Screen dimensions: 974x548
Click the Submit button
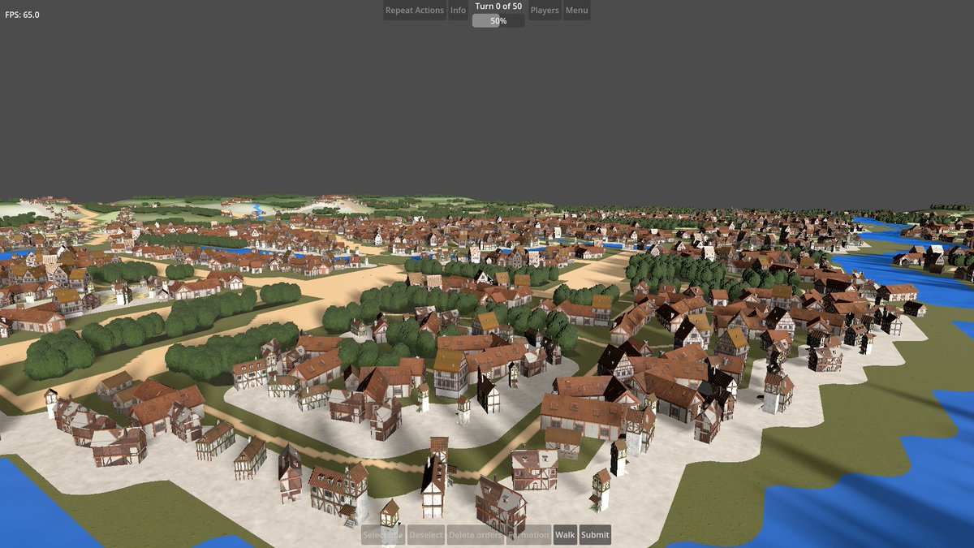[x=593, y=535]
